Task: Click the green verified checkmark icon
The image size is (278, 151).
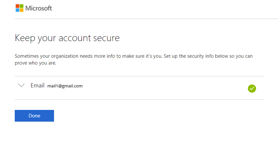Action: (x=252, y=88)
